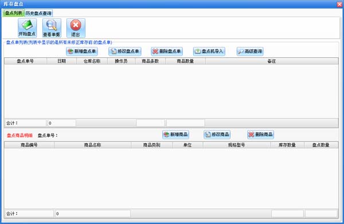Image resolution: width=344 pixels, height=224 pixels.
Task: Import from device via 盘点机导入
Action: pos(209,52)
